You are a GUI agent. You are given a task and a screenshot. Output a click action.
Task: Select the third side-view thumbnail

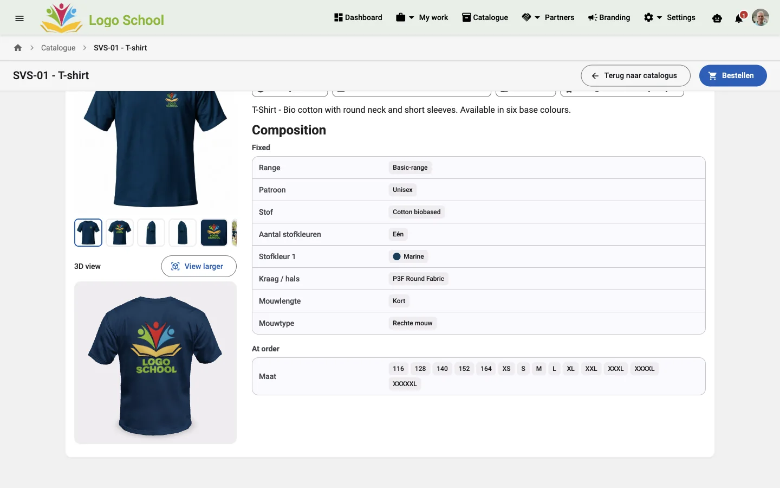pyautogui.click(x=151, y=233)
